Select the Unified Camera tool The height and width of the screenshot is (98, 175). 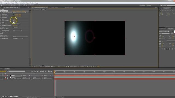[9, 5]
